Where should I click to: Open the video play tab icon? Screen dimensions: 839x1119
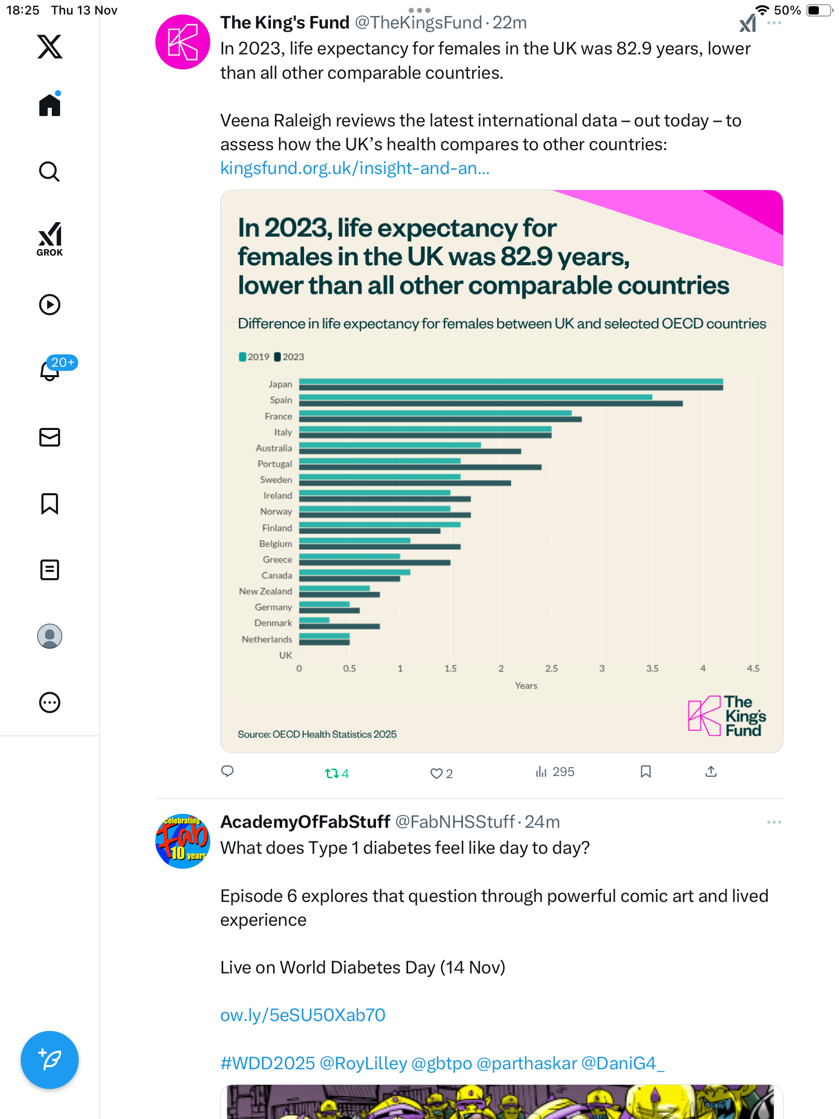click(x=50, y=305)
